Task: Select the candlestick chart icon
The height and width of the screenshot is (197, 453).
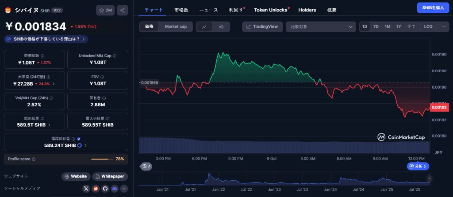Action: click(x=221, y=27)
